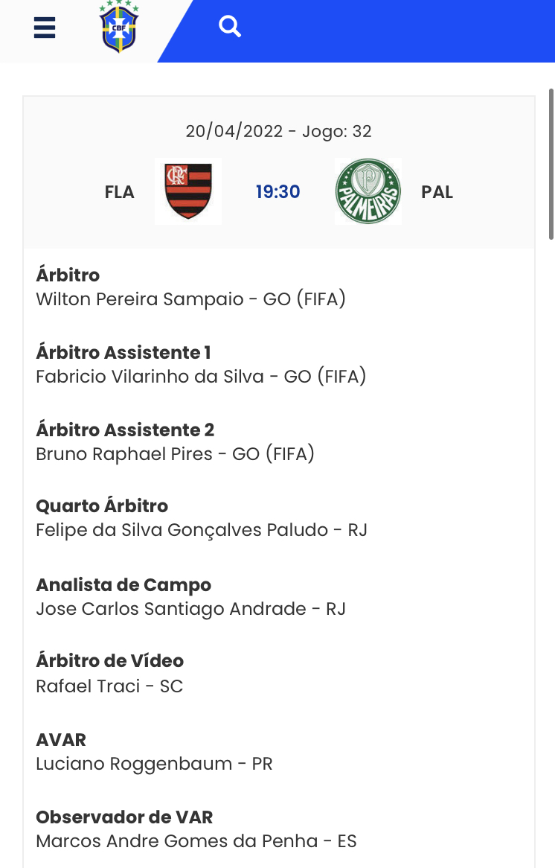The height and width of the screenshot is (868, 555).
Task: Click the page vertical scrollbar thumb
Action: pyautogui.click(x=551, y=164)
